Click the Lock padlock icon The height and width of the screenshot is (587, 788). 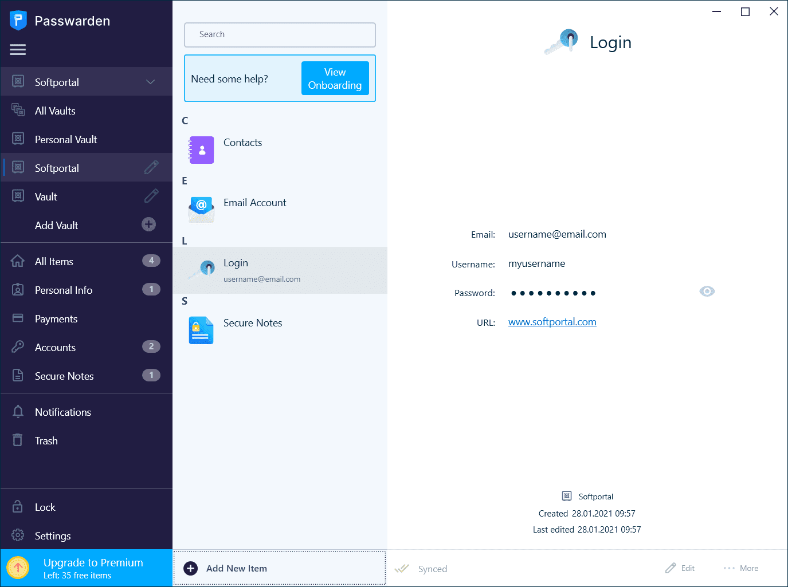pos(18,507)
